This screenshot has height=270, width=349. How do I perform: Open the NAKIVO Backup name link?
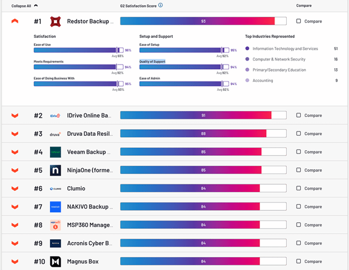(x=90, y=207)
